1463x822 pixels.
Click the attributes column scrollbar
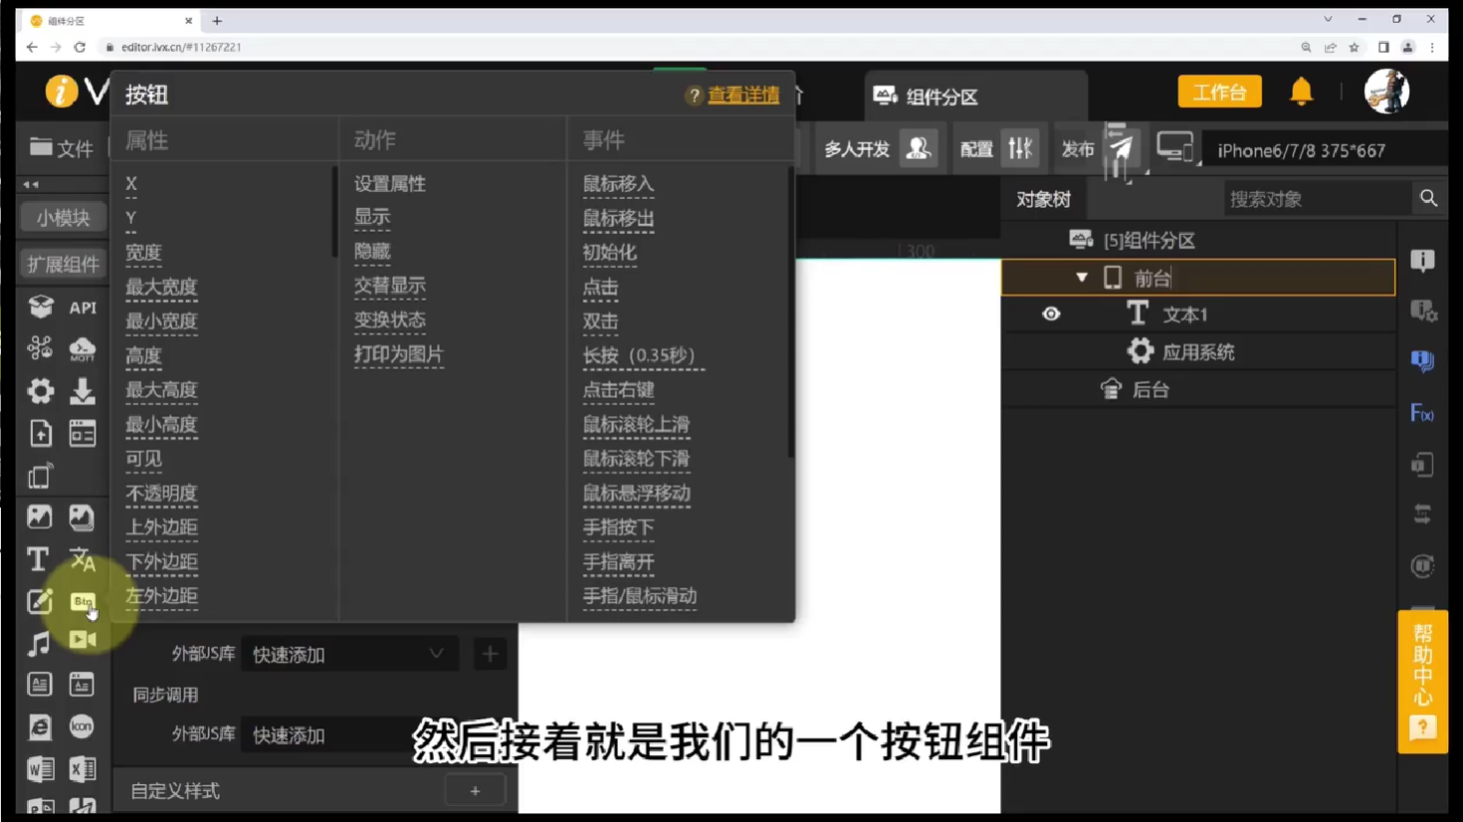click(x=334, y=212)
